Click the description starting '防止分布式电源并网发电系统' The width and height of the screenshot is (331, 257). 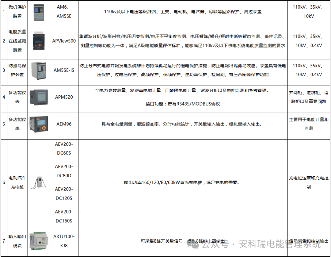coord(183,70)
